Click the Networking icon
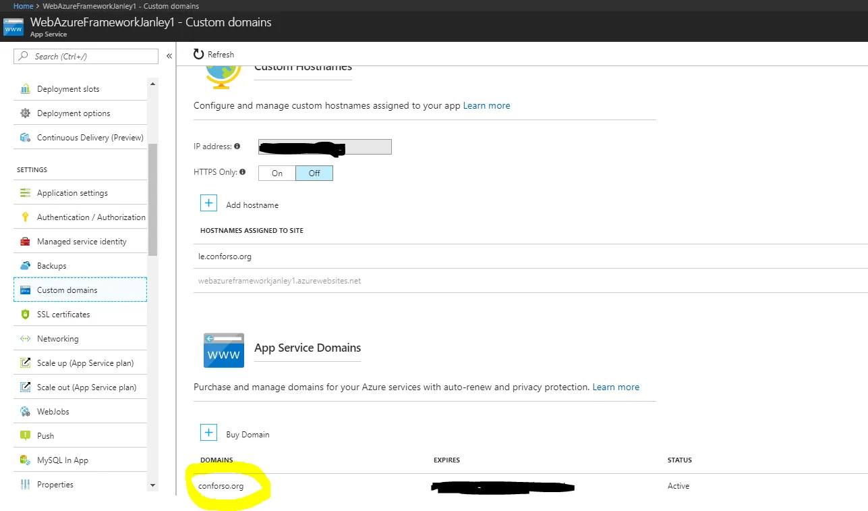 click(x=25, y=339)
